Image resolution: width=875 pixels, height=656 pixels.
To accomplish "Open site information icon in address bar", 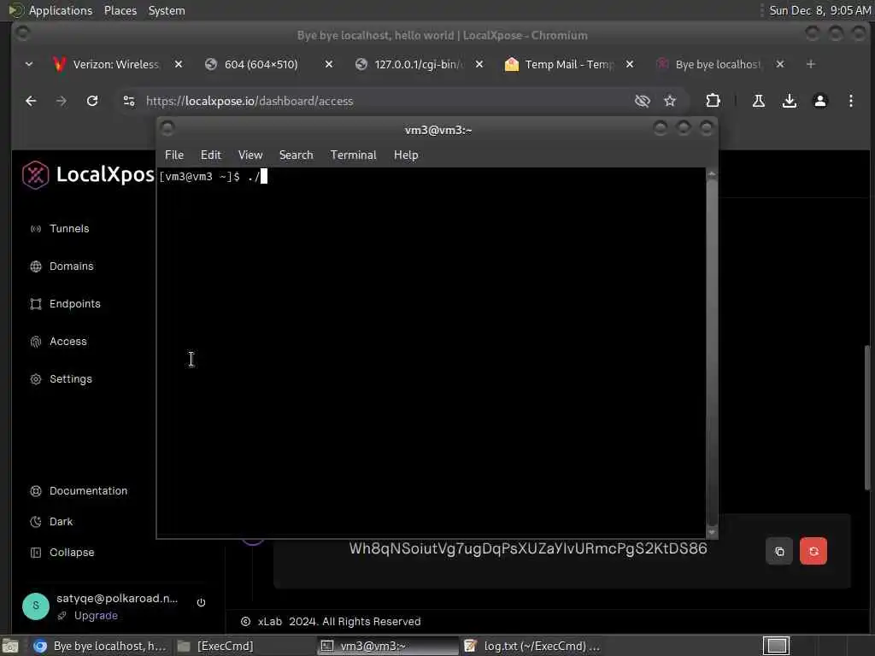I will [x=129, y=101].
